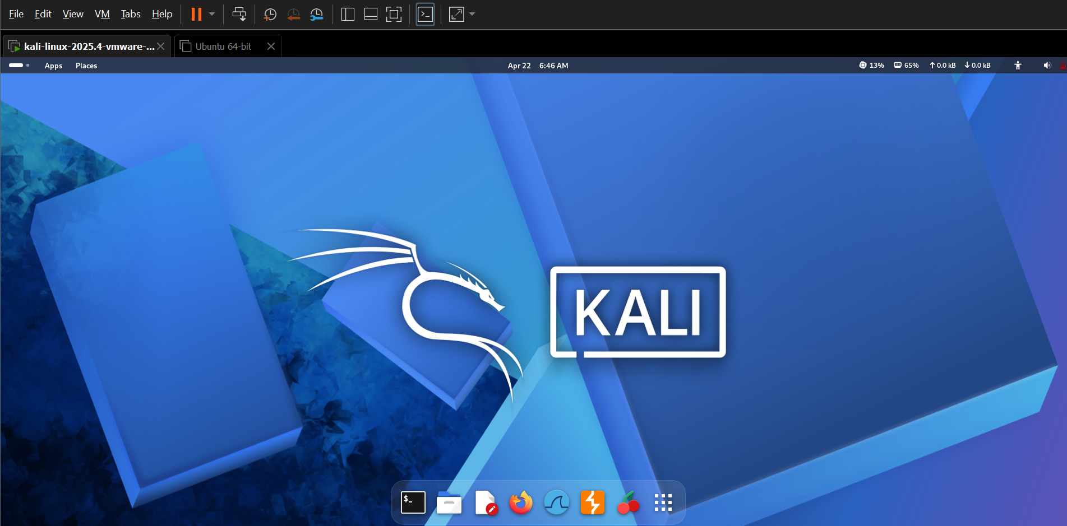The height and width of the screenshot is (526, 1067).
Task: Launch the Terminal from the Kali dock
Action: point(413,502)
